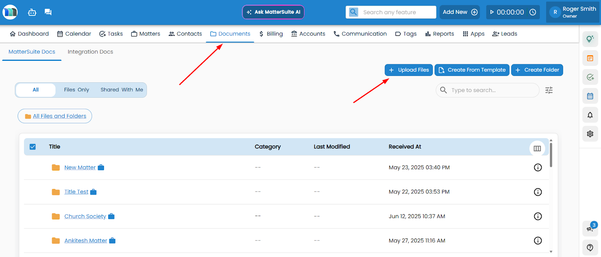
Task: Switch to Shared With Me filter
Action: coord(122,90)
